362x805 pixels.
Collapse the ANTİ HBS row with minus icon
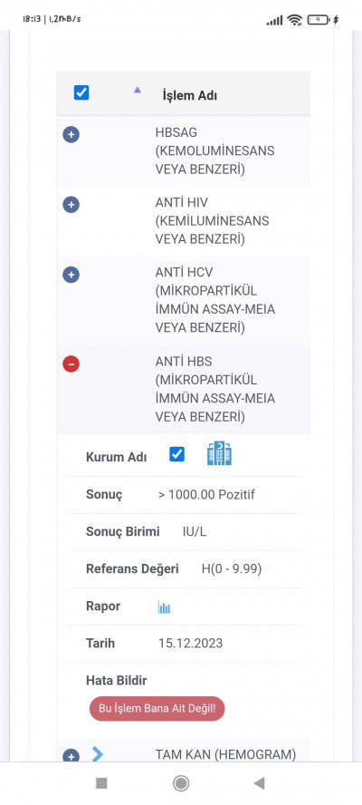(x=71, y=364)
